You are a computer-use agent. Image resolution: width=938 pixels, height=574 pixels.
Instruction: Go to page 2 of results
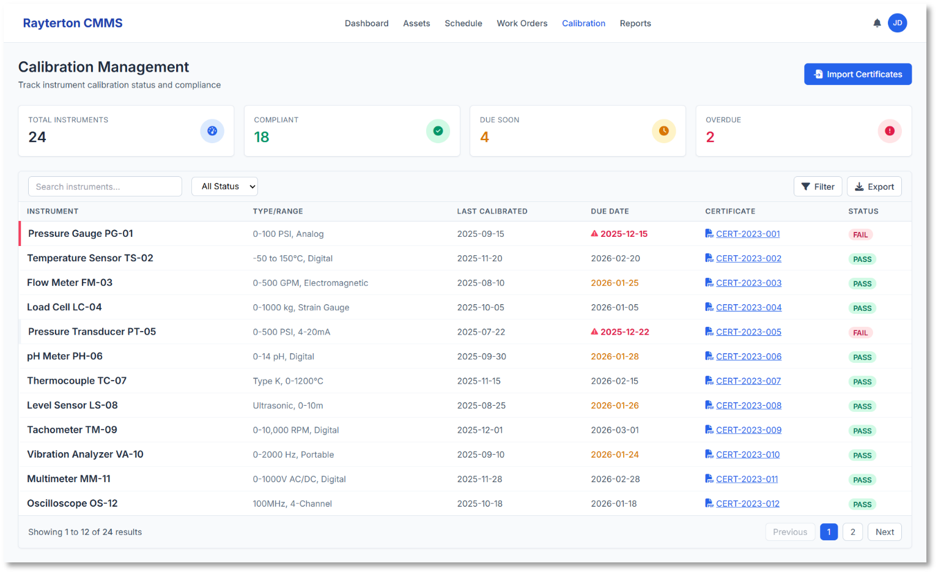click(x=852, y=532)
